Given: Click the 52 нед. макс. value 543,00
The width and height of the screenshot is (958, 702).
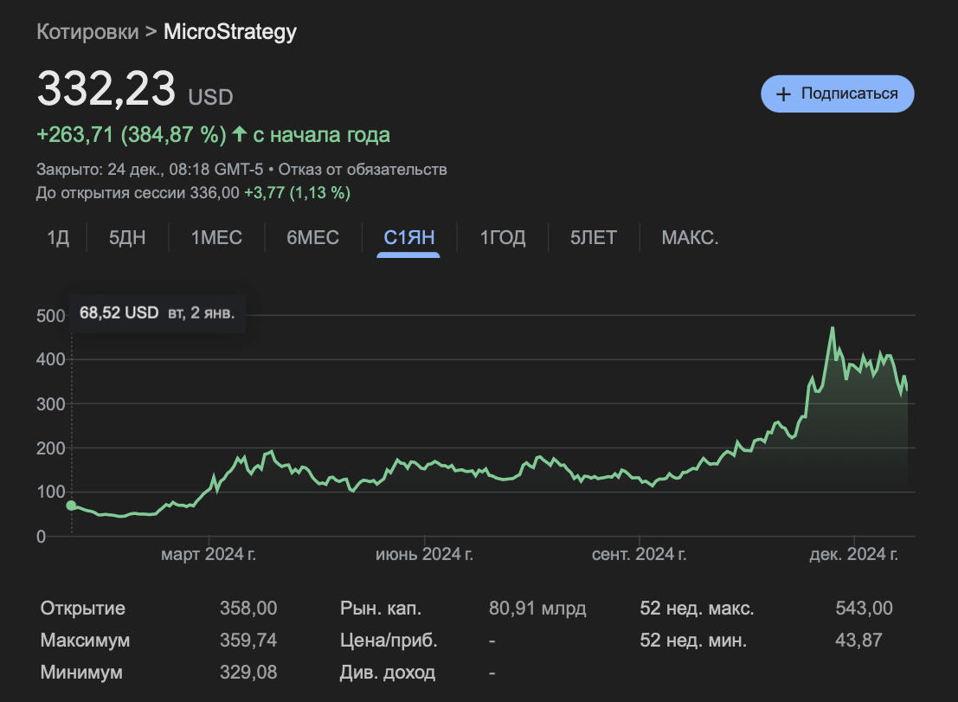Looking at the screenshot, I should [864, 608].
